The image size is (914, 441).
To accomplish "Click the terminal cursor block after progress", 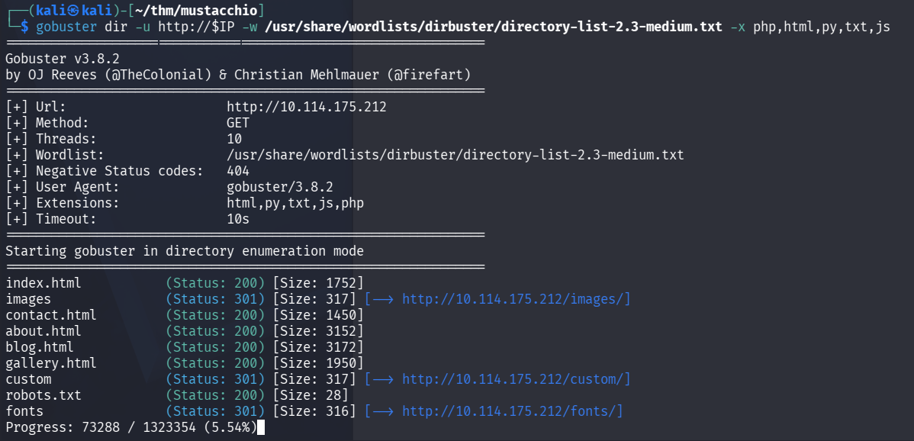I will (261, 427).
